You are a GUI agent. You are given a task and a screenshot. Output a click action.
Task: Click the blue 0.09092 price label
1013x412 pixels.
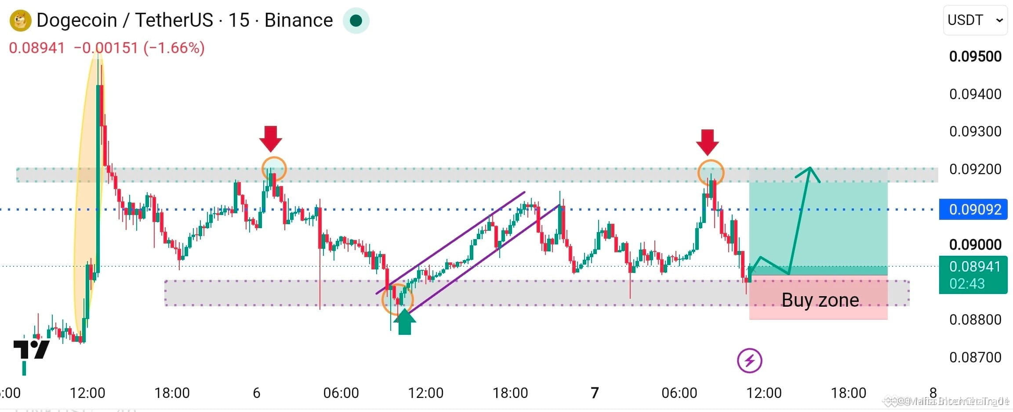[x=973, y=209]
